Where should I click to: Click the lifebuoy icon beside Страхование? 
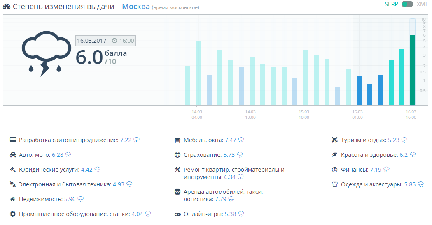[177, 155]
